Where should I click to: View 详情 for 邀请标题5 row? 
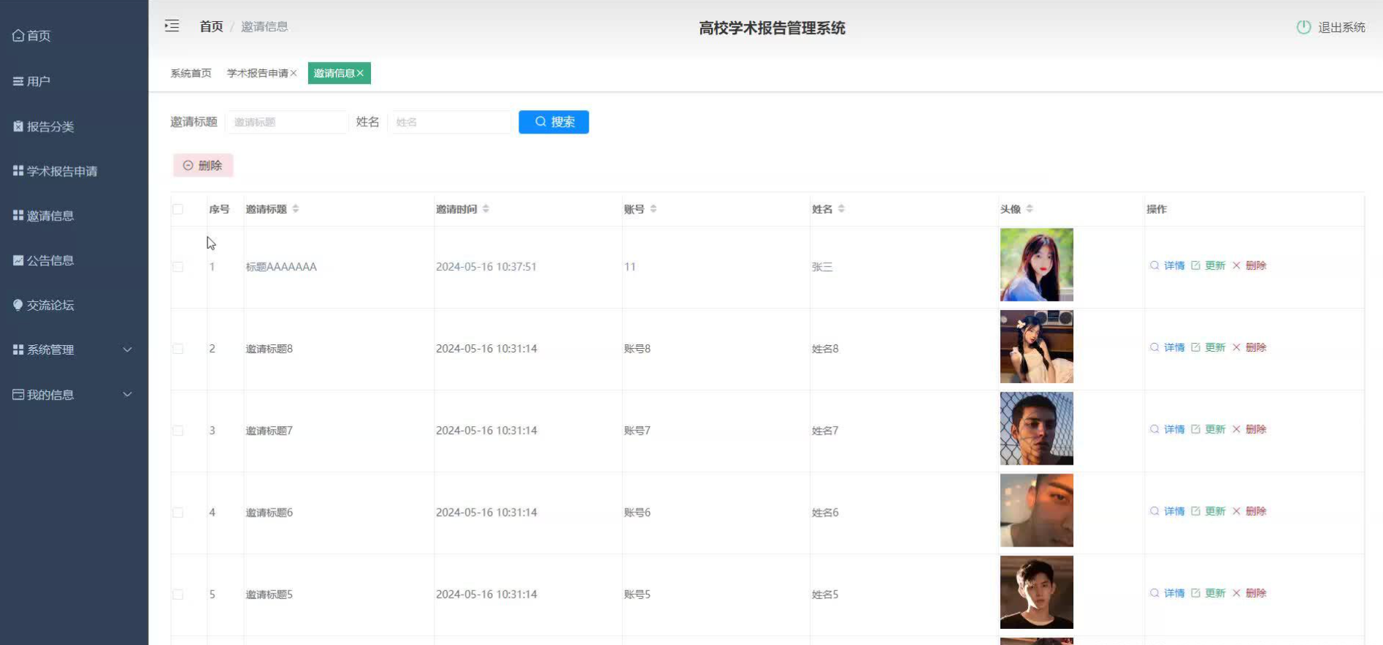(x=1168, y=593)
